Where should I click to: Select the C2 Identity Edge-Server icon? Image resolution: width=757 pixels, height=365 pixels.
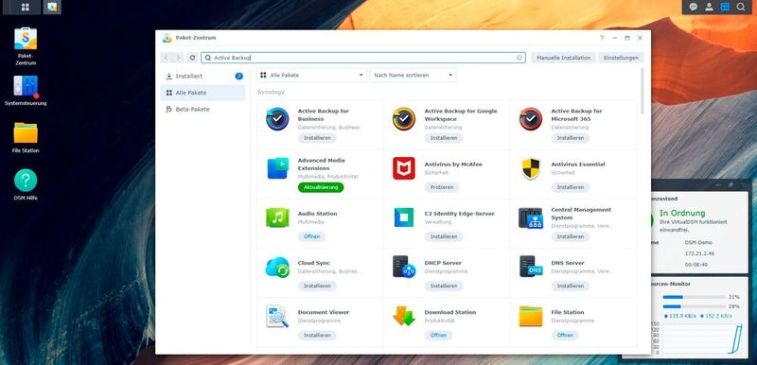(404, 217)
